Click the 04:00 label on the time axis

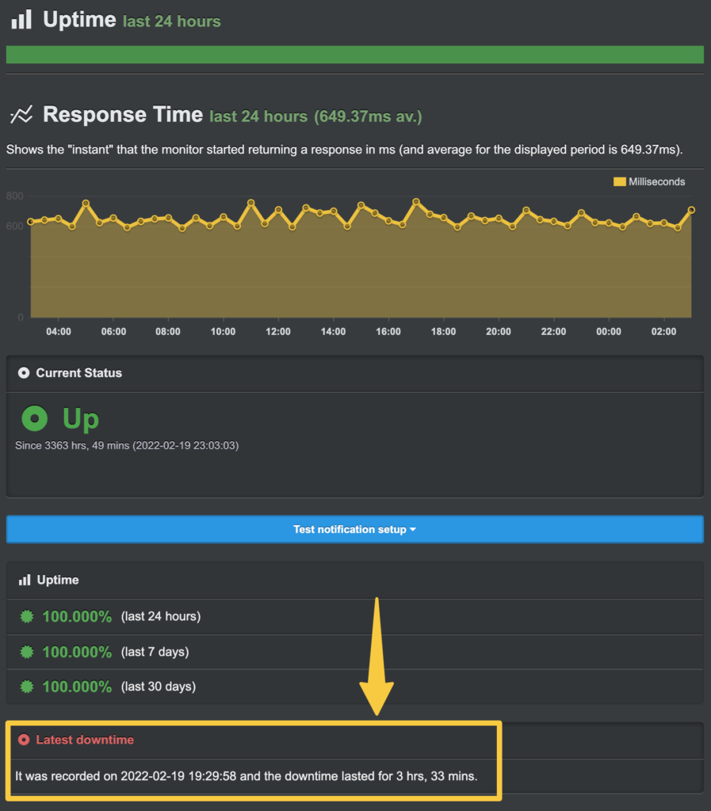59,332
